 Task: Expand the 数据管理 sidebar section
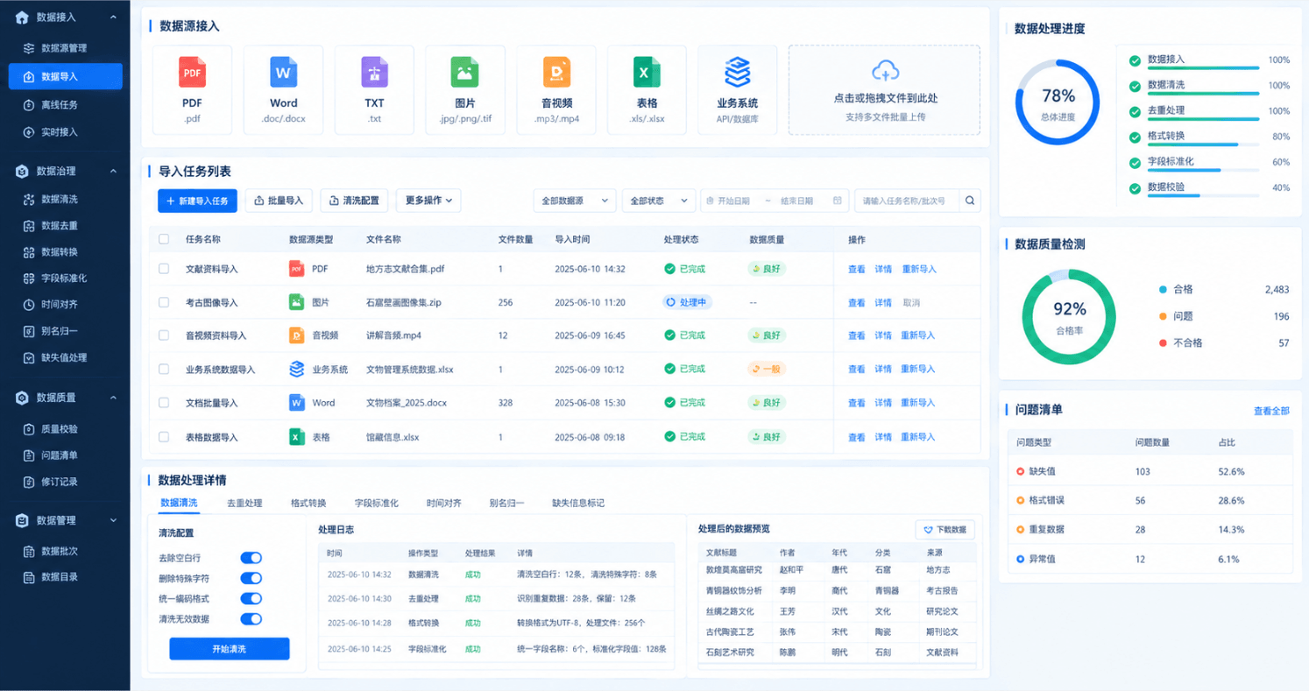(114, 521)
